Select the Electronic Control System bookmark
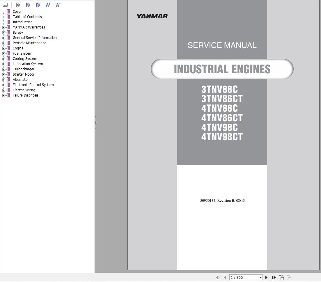The height and width of the screenshot is (282, 321). (33, 85)
